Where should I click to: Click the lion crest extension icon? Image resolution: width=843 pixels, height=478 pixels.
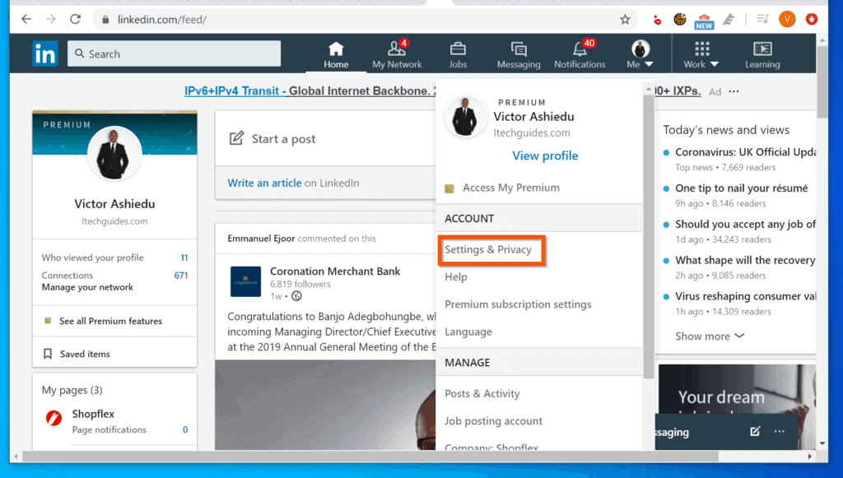pos(680,20)
